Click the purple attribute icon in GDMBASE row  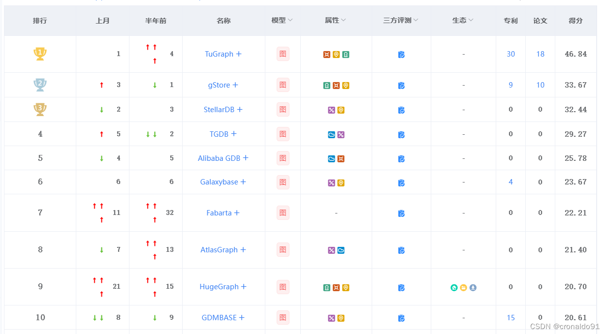pos(331,318)
